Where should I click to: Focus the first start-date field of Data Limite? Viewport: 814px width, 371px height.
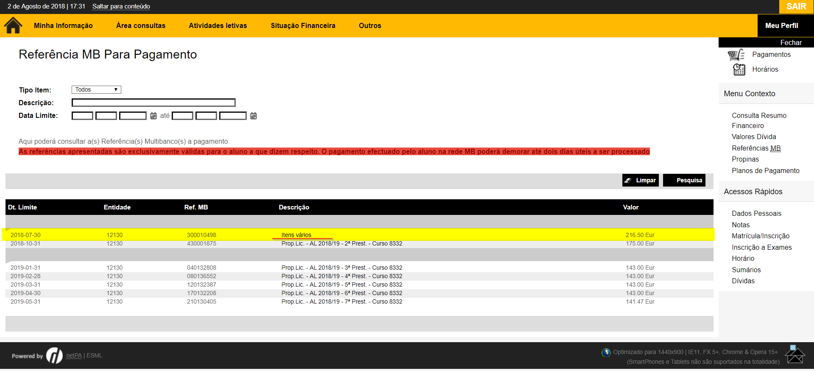pyautogui.click(x=82, y=116)
